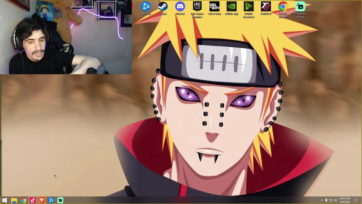The height and width of the screenshot is (204, 362).
Task: Switch to the Brave browser taskbar icon
Action: coord(42,200)
